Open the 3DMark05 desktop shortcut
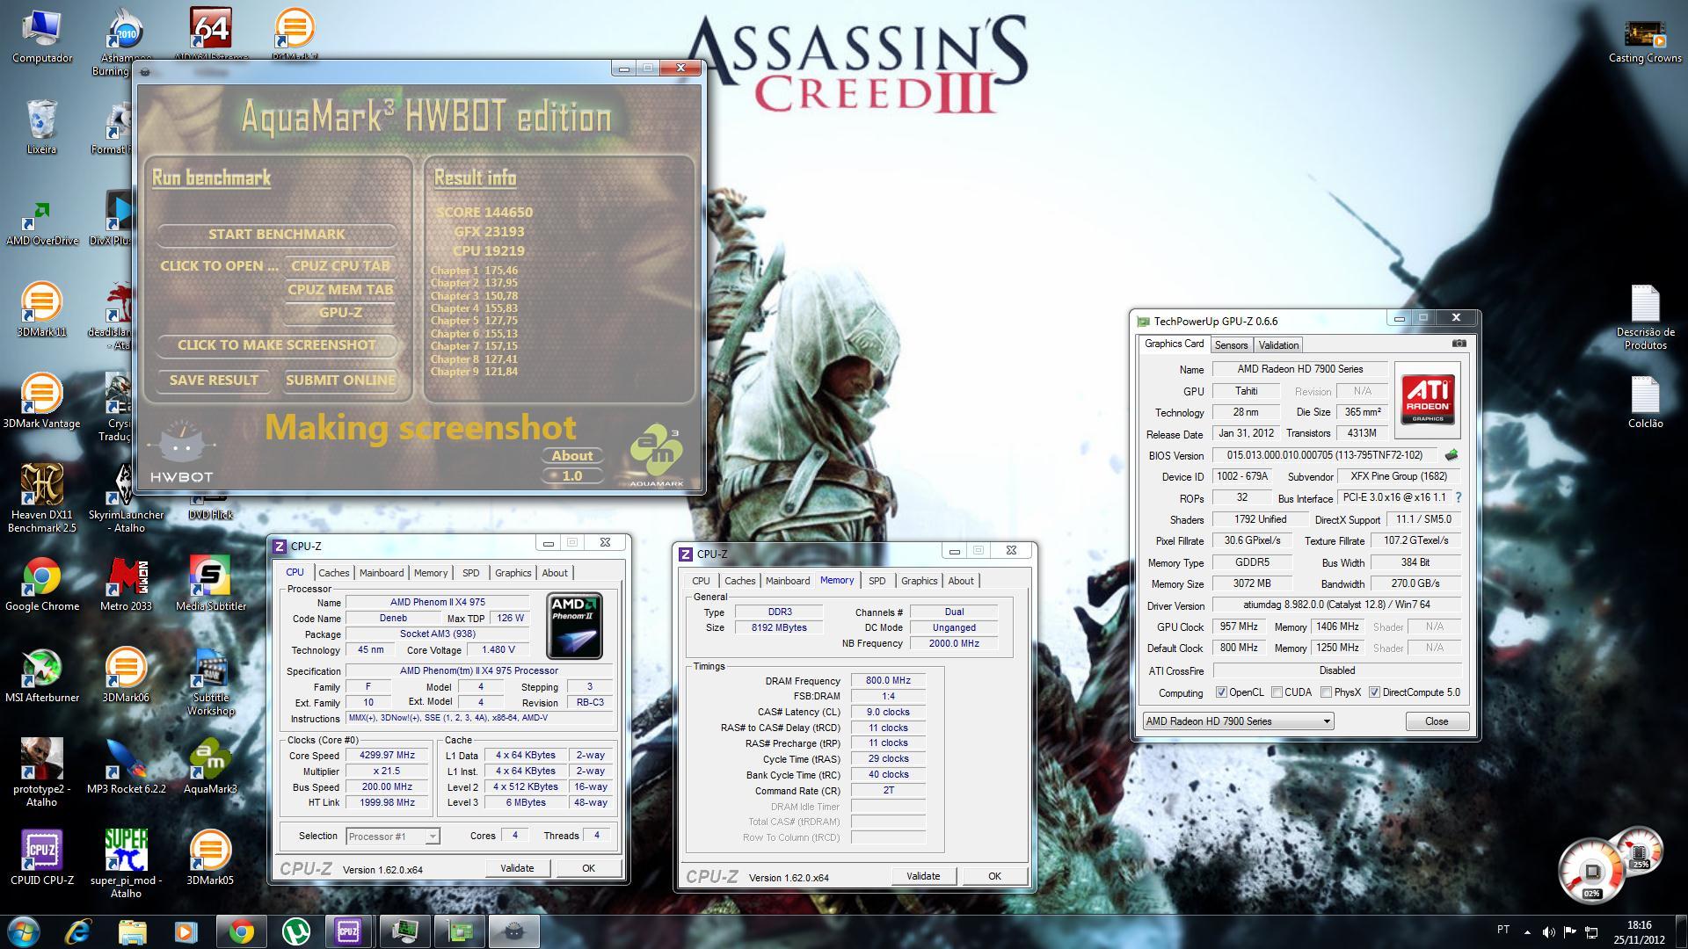Screen dimensions: 1688x949 pos(210,857)
